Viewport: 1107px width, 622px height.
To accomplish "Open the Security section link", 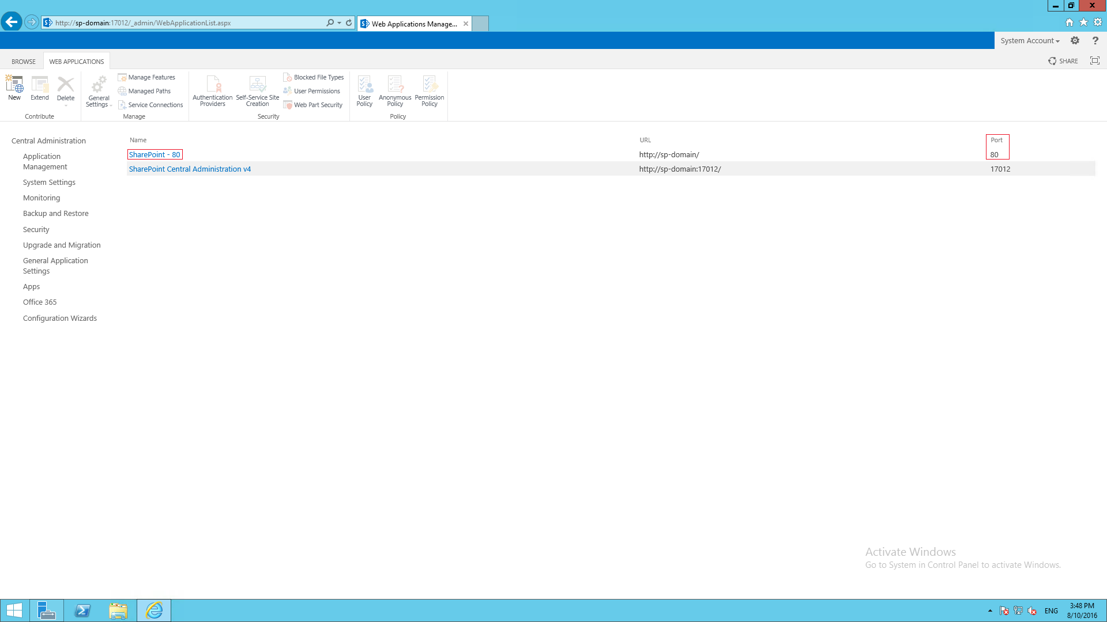I will pyautogui.click(x=36, y=229).
